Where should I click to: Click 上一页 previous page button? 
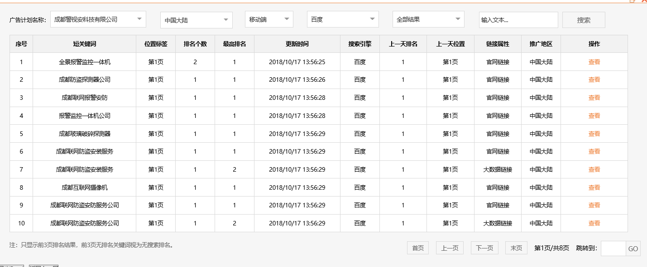pyautogui.click(x=449, y=248)
